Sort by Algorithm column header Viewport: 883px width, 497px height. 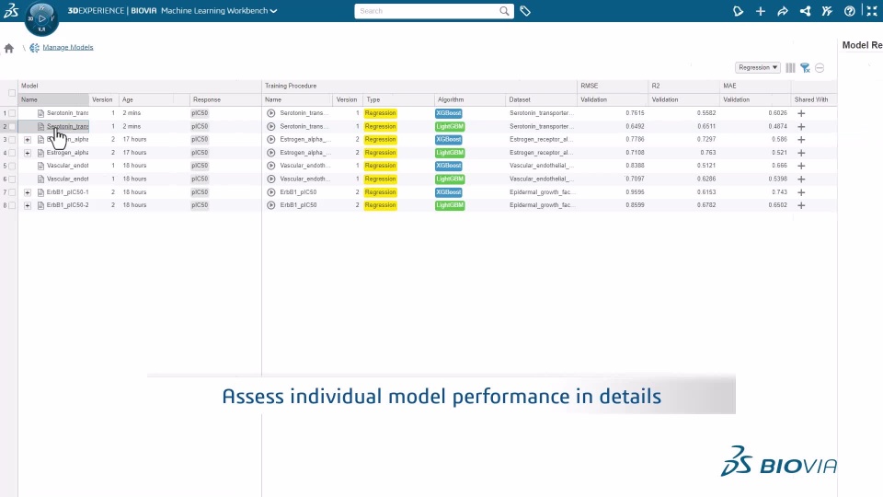coord(469,99)
